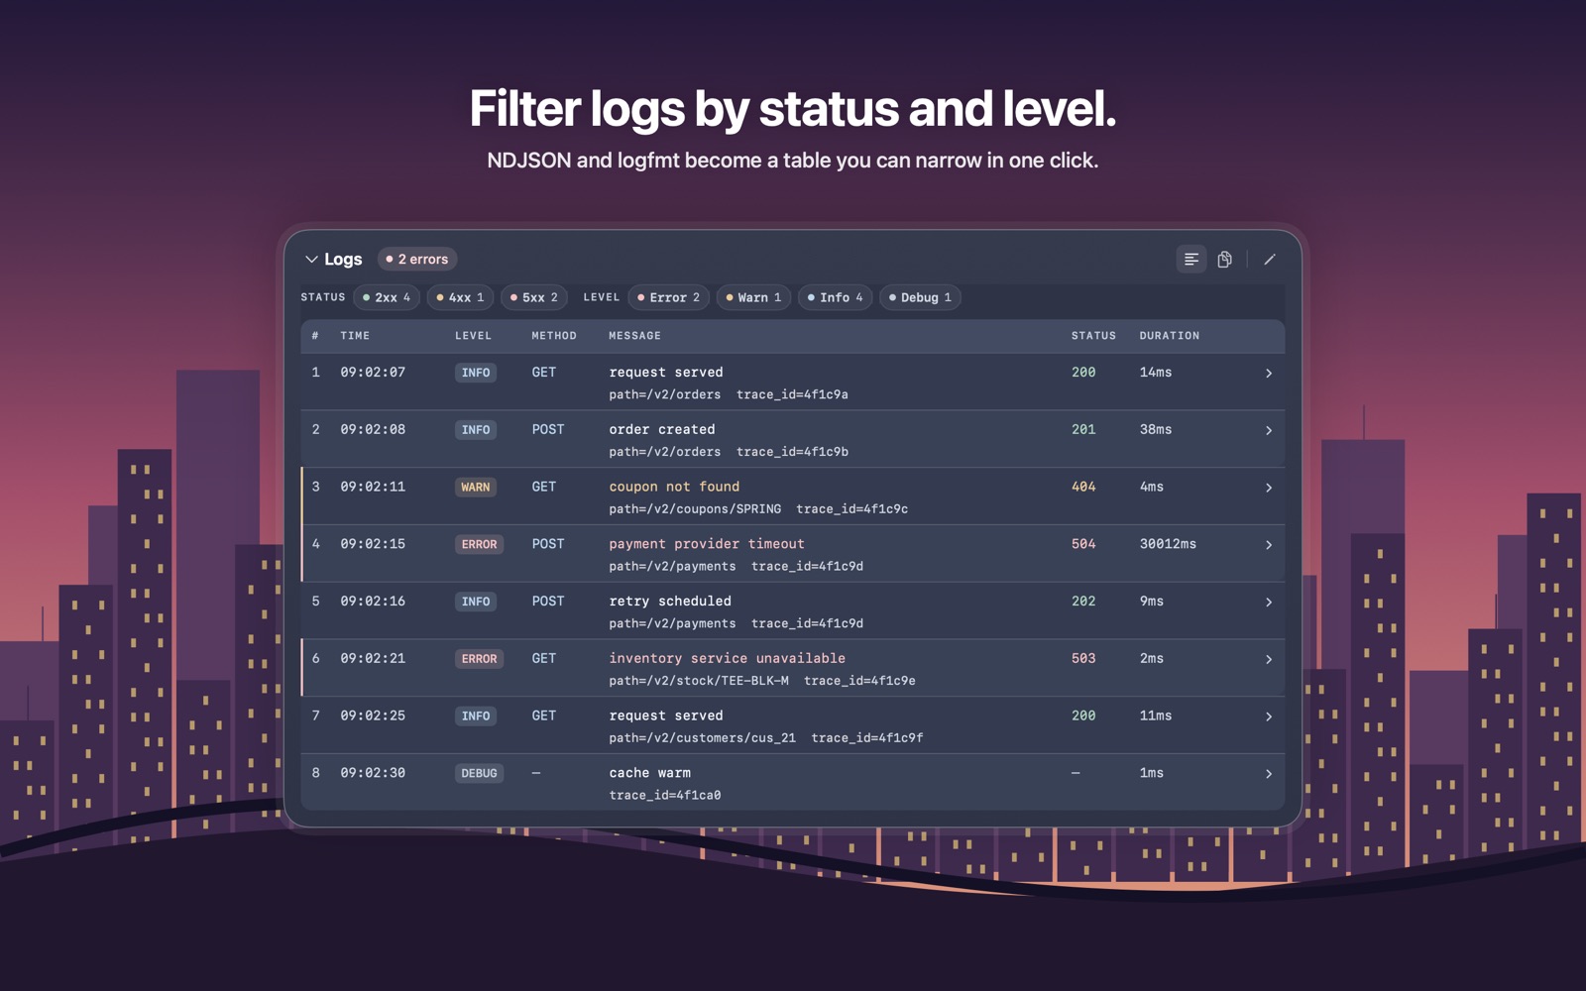Expand order created row chevron
This screenshot has width=1586, height=991.
coord(1269,431)
